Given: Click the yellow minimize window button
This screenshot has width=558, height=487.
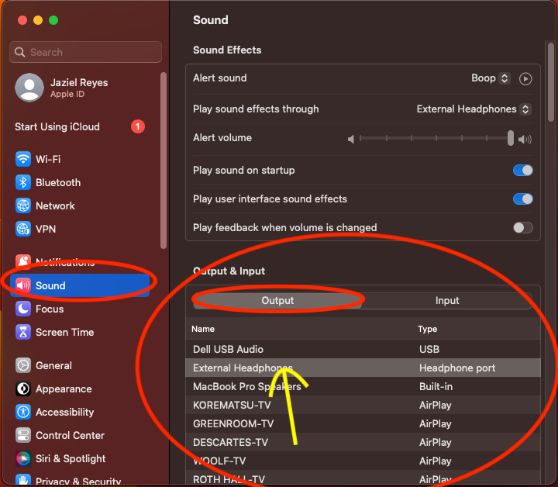Looking at the screenshot, I should [38, 20].
